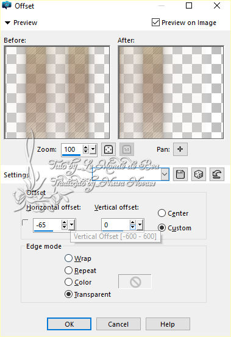Click the Zoom to 100% (1:1) icon

[127, 149]
